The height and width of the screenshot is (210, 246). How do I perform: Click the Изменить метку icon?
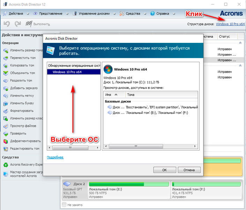click(6, 96)
